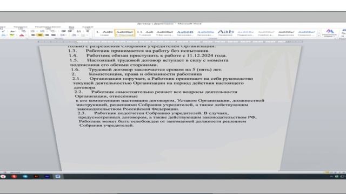Apply the Слабое выделение style
The height and width of the screenshot is (194, 346).
[x=265, y=33]
